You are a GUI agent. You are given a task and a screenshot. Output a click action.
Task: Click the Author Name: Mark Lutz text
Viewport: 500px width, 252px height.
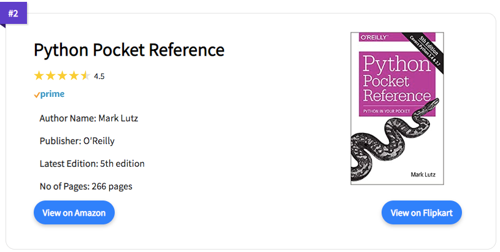88,118
